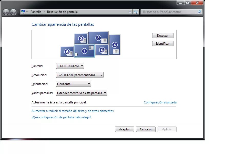Image resolution: width=246 pixels, height=154 pixels.
Task: Click the search magnifier icon
Action: pos(199,12)
